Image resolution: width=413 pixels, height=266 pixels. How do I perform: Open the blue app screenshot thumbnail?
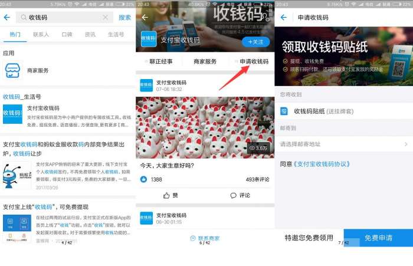[17, 228]
